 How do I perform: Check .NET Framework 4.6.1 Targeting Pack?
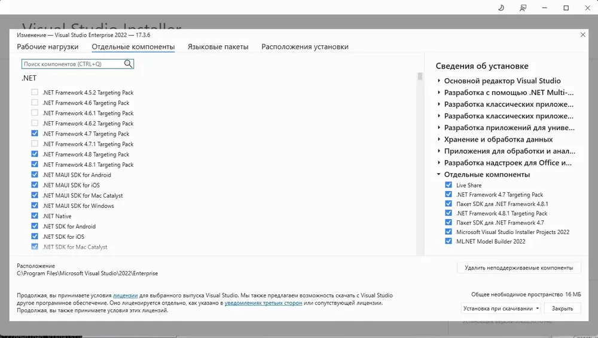(x=35, y=113)
